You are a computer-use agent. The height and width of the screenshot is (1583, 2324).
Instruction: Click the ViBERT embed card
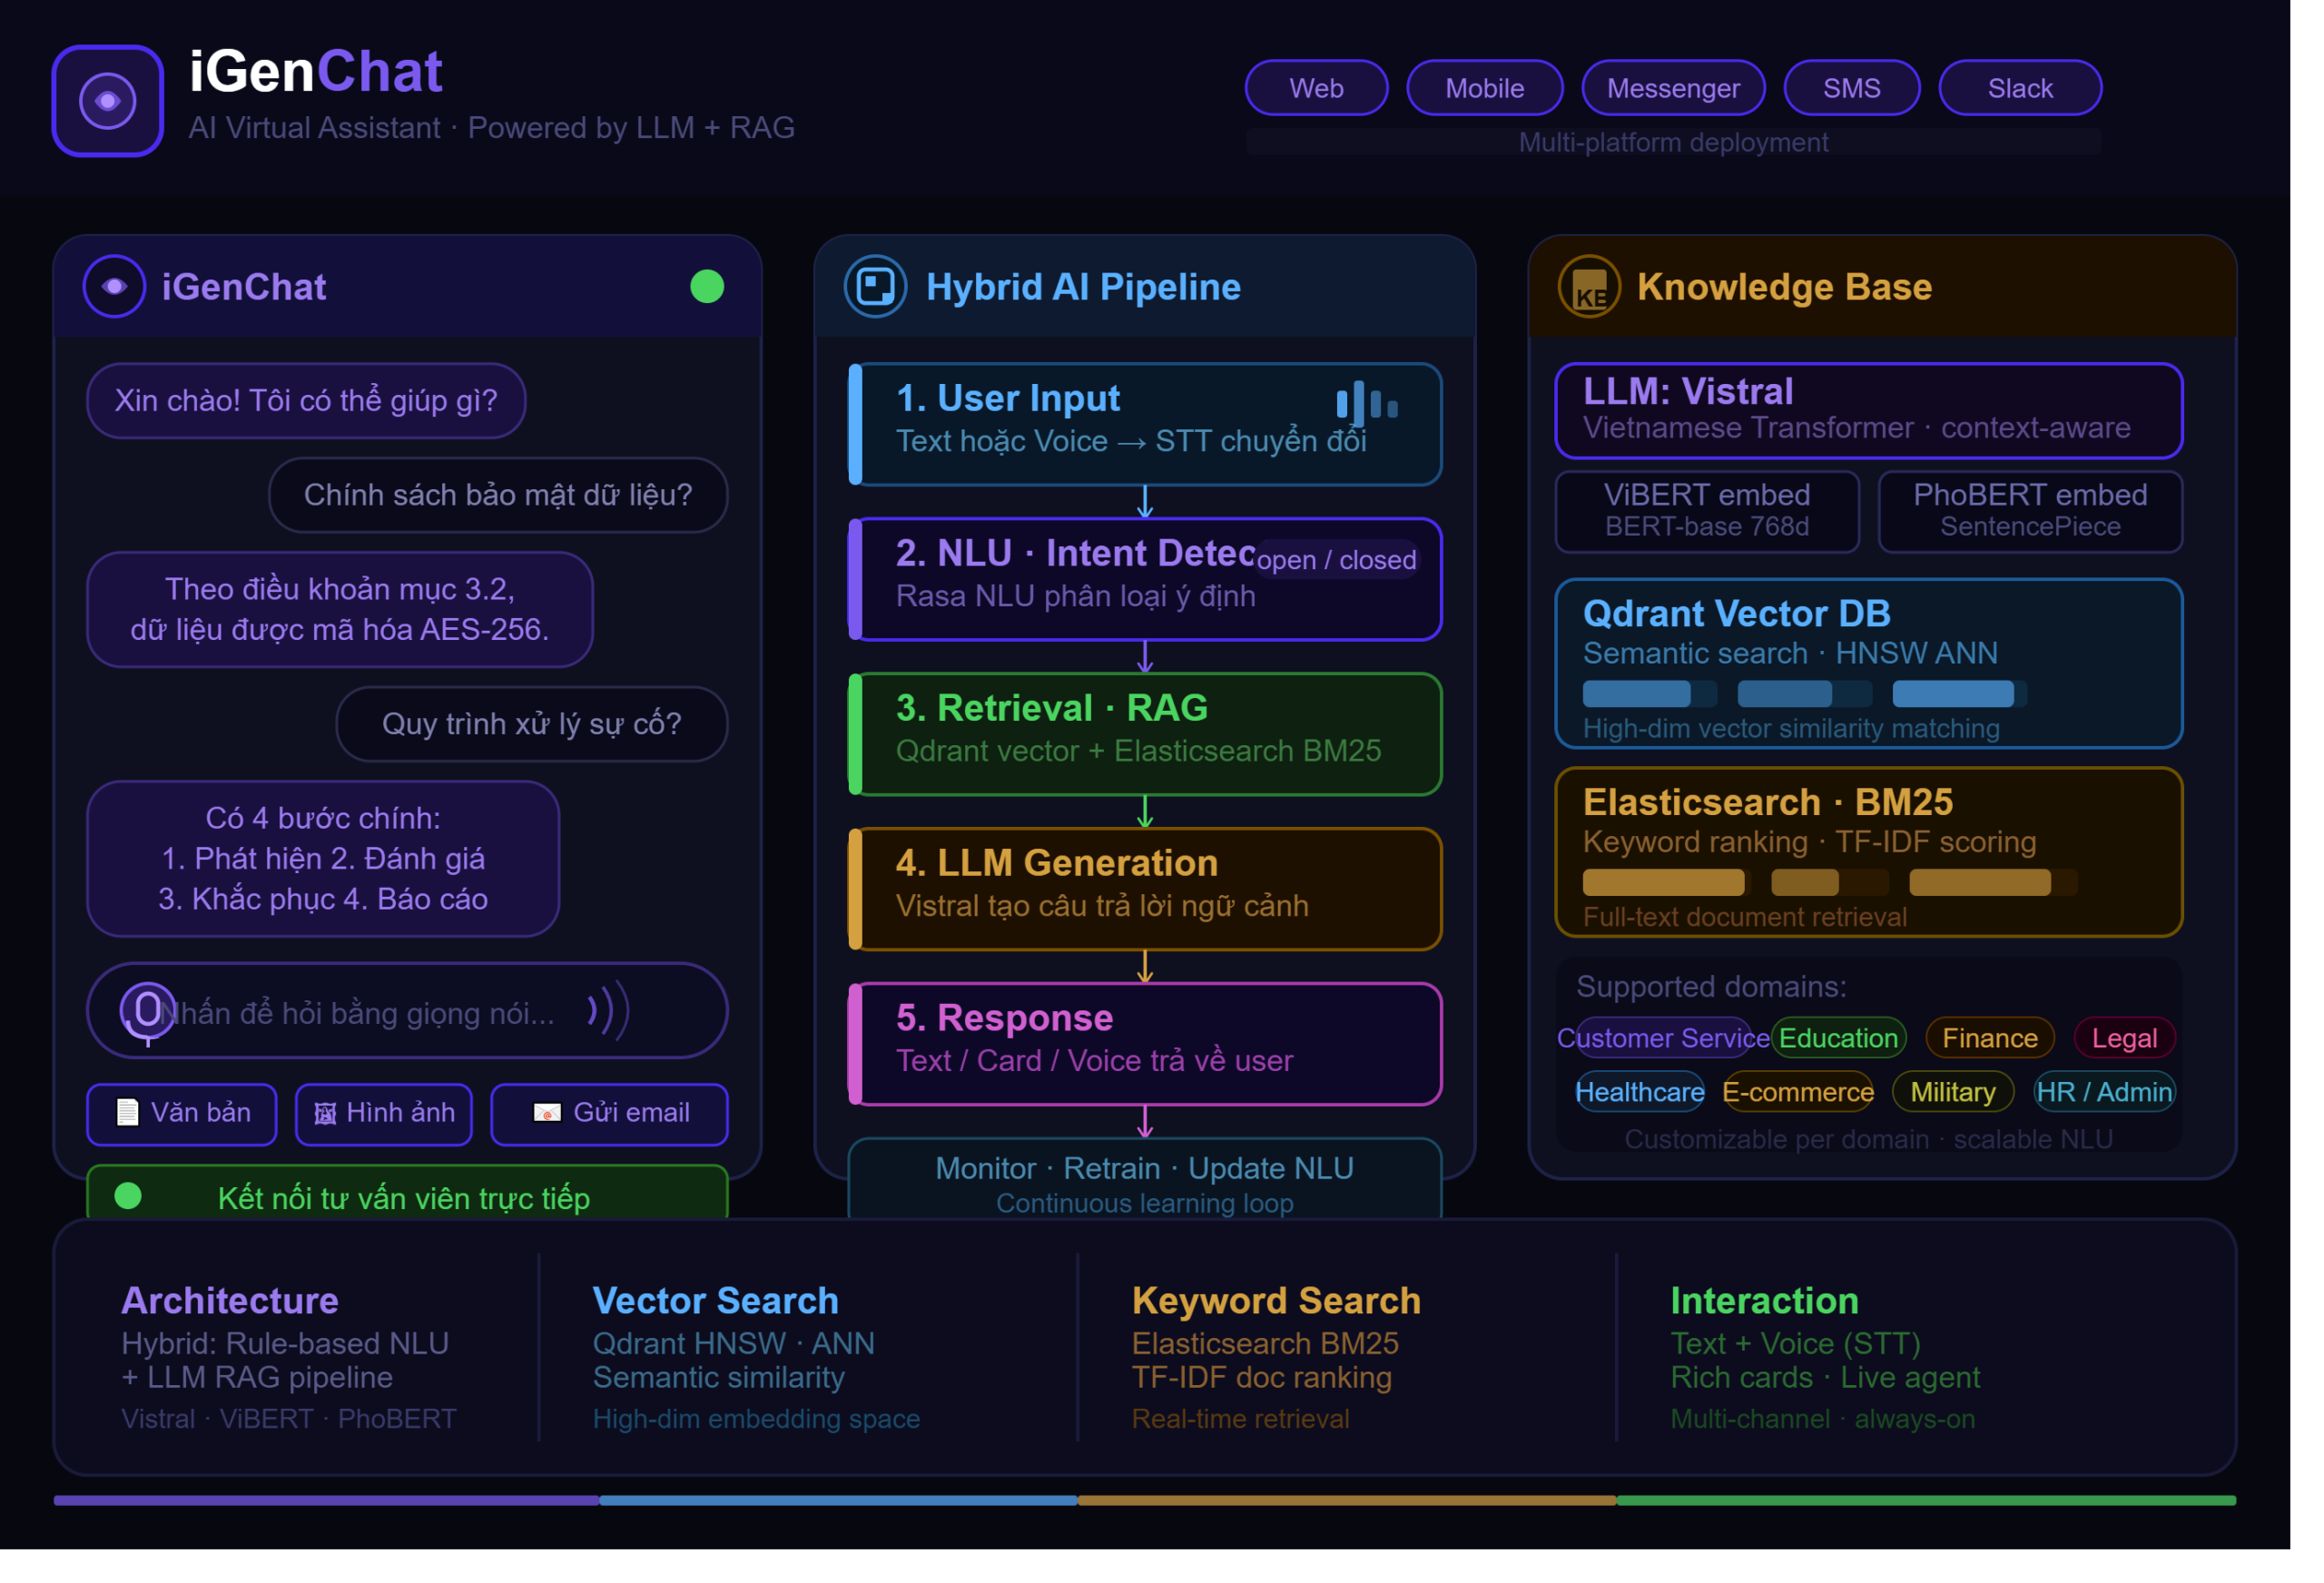pos(1708,512)
